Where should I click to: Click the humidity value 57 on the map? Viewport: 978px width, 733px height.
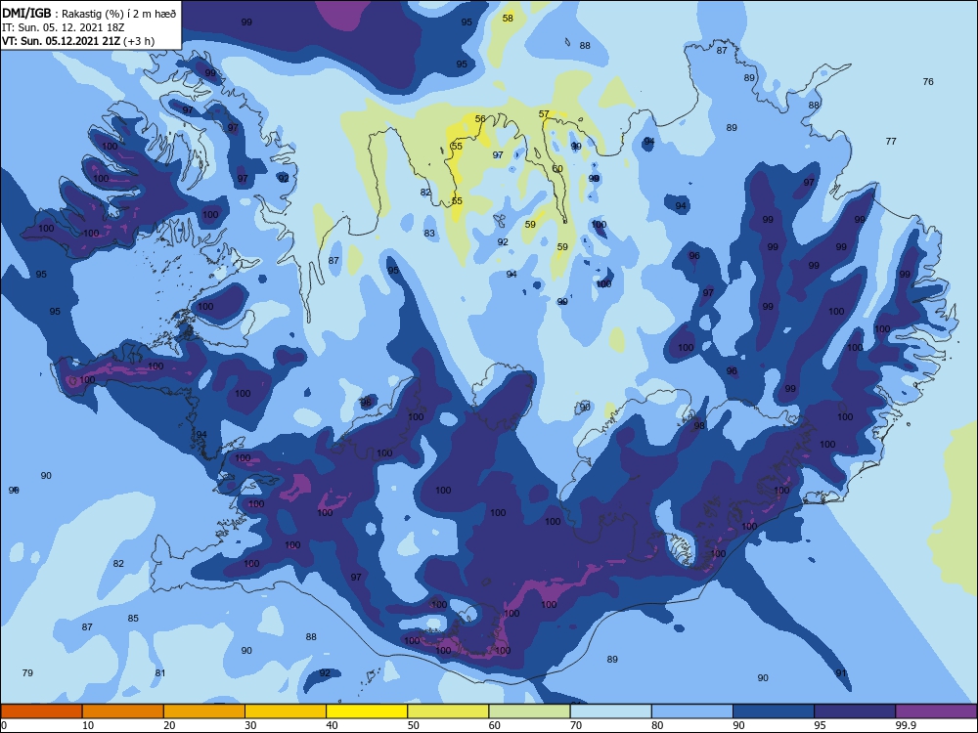point(544,114)
